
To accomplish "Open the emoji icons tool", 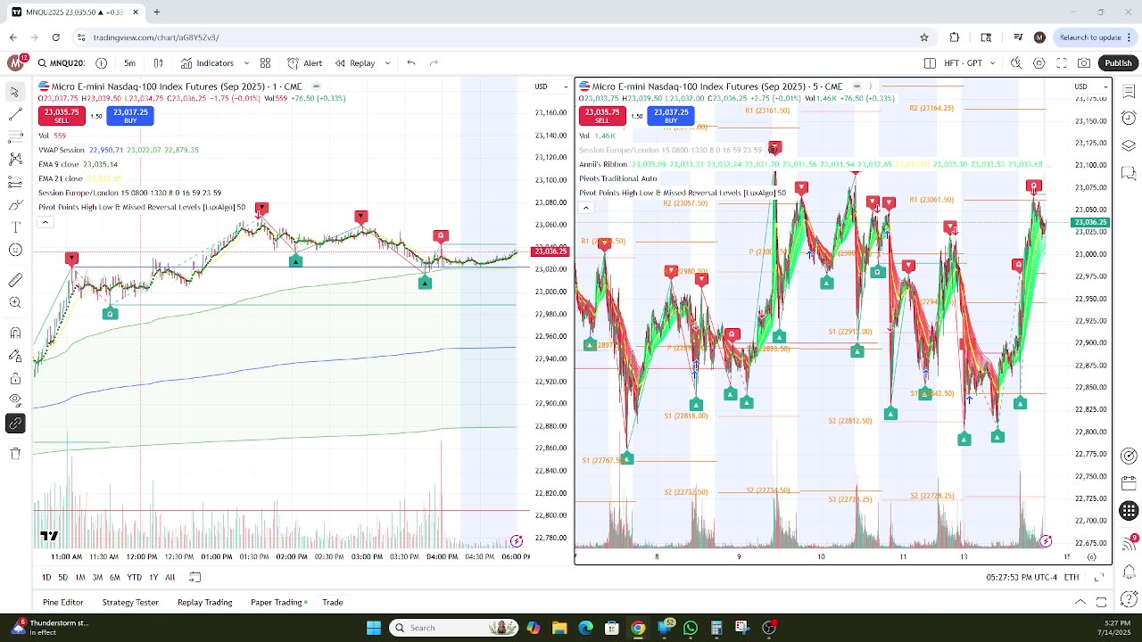I will (x=15, y=250).
